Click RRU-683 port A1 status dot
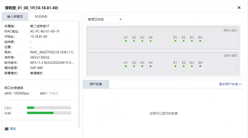Image resolution: width=248 pixels, height=138 pixels. pos(126,41)
